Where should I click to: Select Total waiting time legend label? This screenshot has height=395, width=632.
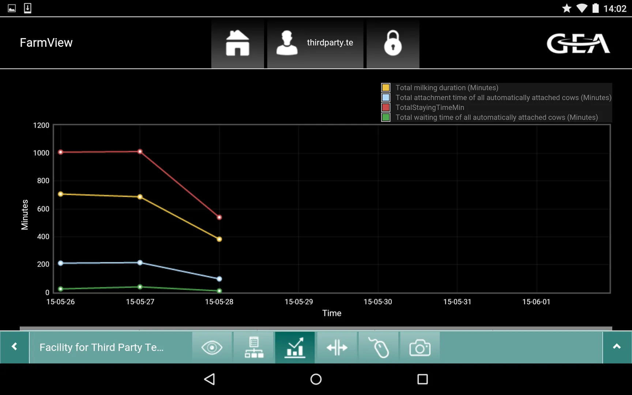497,117
